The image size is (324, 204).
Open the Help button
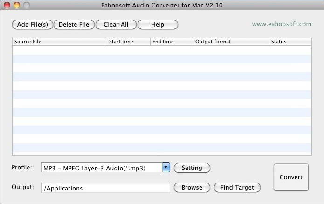click(158, 25)
